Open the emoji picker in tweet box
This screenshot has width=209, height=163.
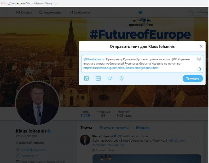[x=199, y=59]
